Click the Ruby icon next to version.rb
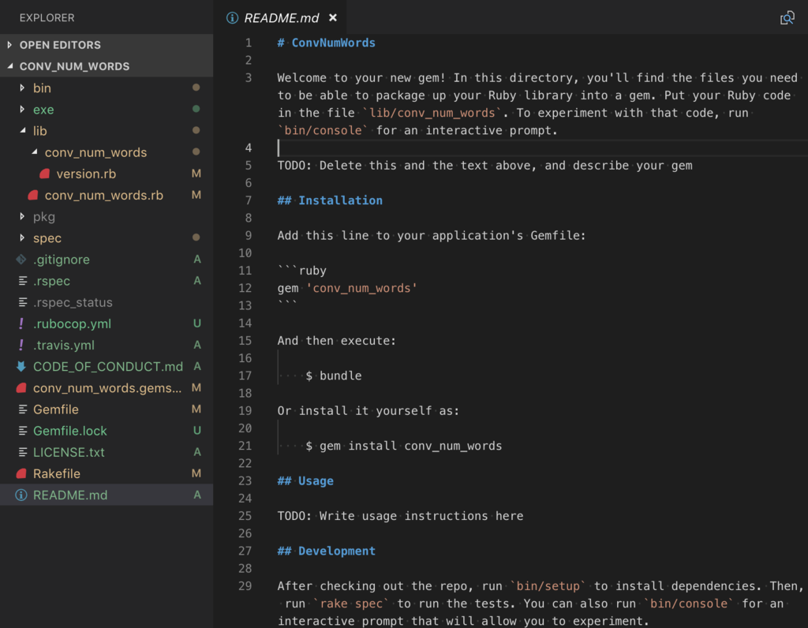The height and width of the screenshot is (628, 808). coord(45,174)
